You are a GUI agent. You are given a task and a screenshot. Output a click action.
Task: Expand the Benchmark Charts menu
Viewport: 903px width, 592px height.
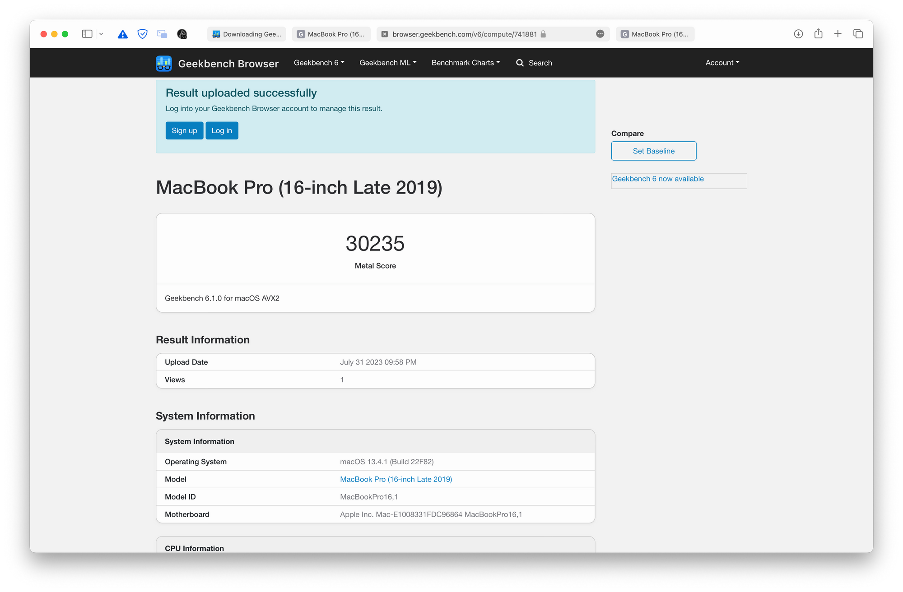coord(465,63)
